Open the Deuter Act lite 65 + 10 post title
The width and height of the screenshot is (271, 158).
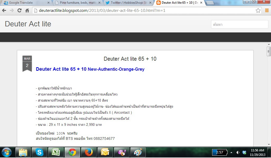click(x=130, y=59)
